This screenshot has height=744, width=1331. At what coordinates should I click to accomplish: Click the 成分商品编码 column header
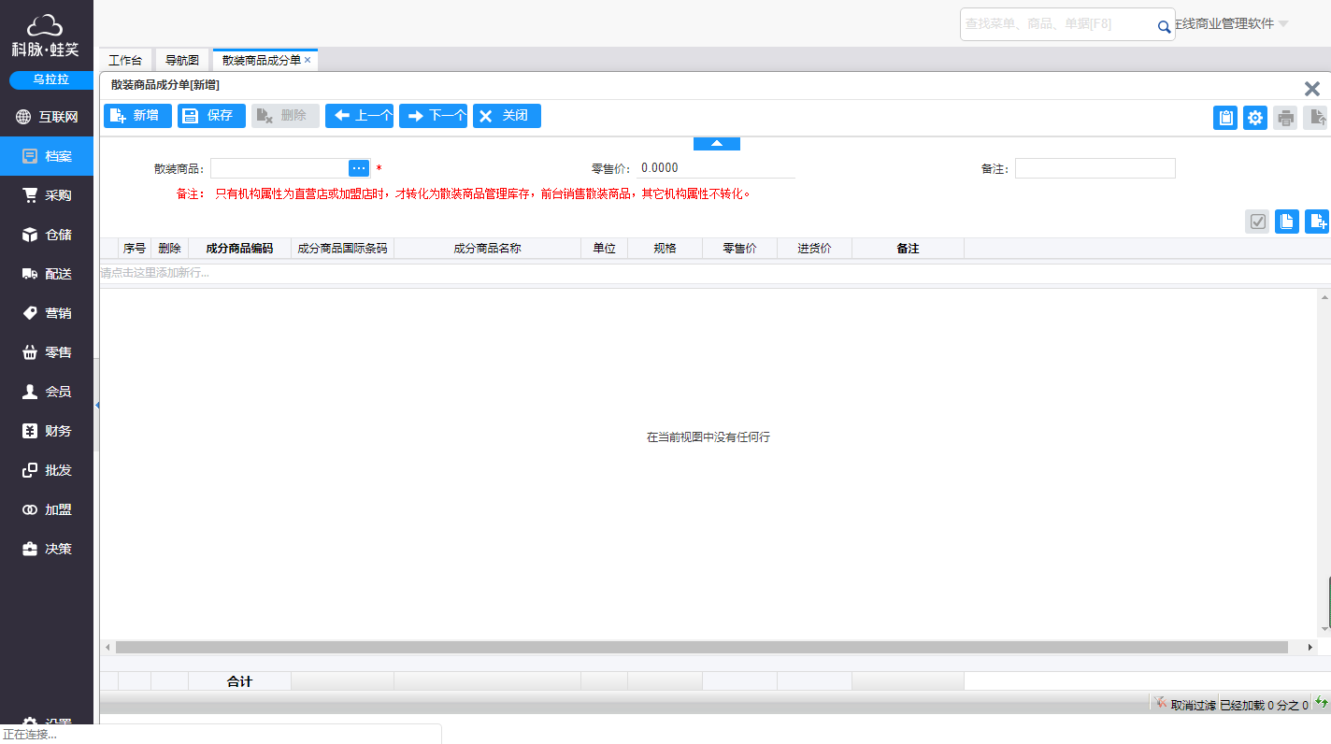click(x=239, y=249)
